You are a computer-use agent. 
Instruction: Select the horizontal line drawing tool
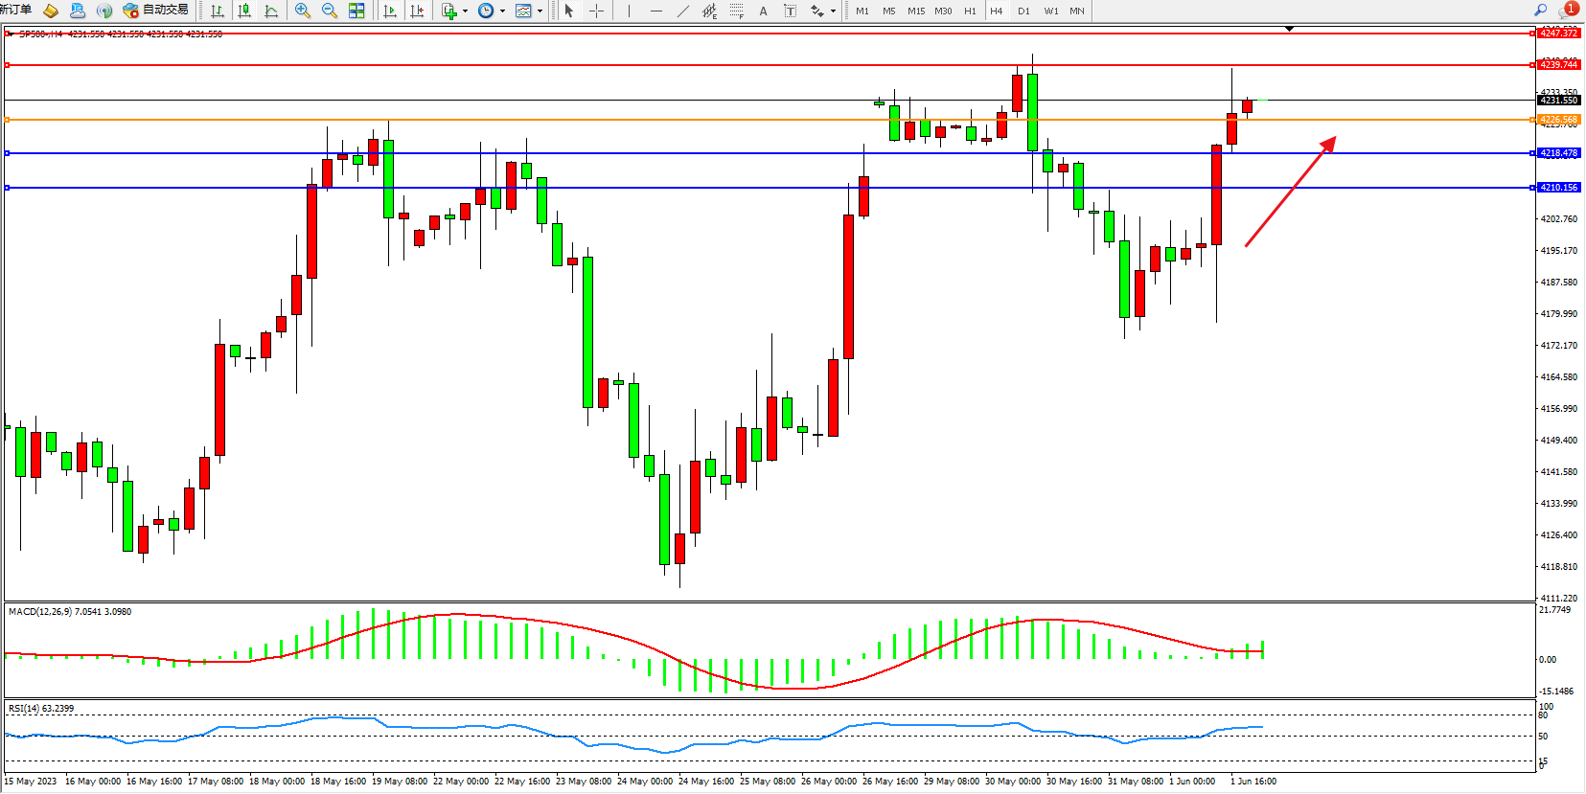click(x=655, y=11)
